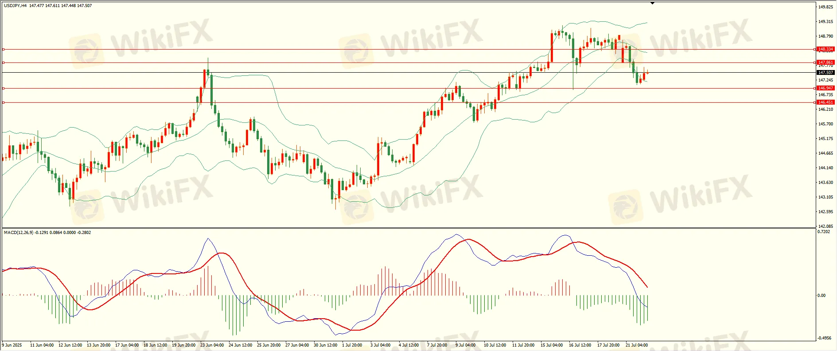Image resolution: width=837 pixels, height=351 pixels.
Task: Click the 143.105 price axis value
Action: [x=825, y=197]
